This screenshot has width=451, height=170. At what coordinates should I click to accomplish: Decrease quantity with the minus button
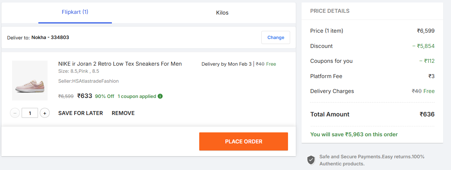coord(15,113)
